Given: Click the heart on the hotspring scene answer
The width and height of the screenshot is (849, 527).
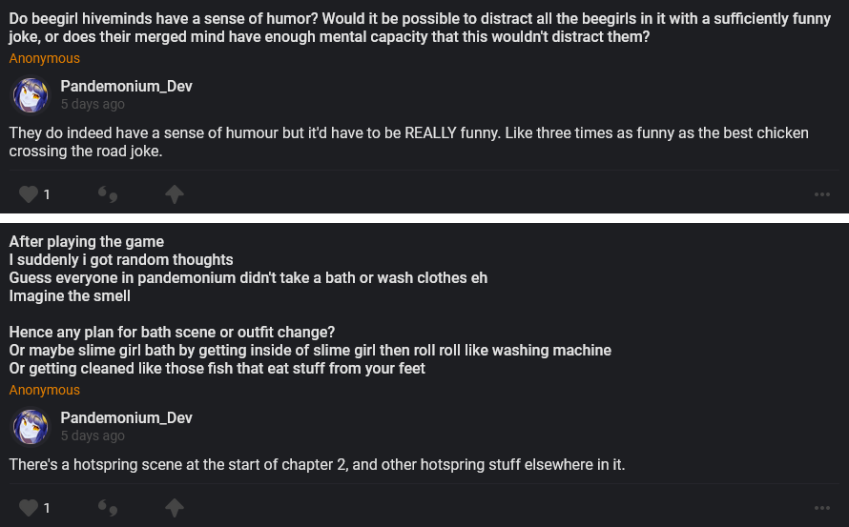Looking at the screenshot, I should 29,507.
